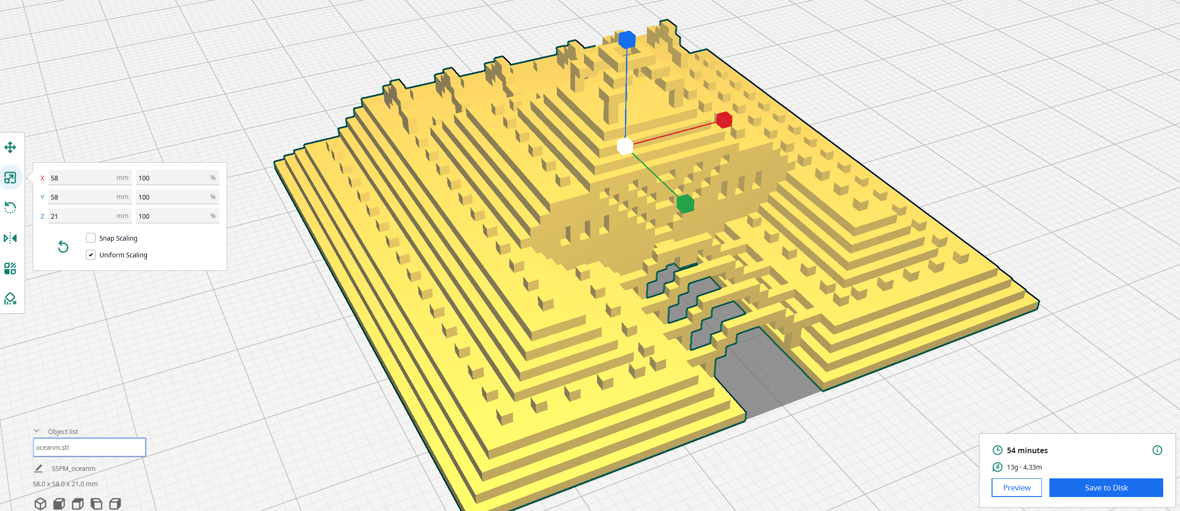This screenshot has width=1180, height=511.
Task: Open Per Model Settings tool
Action: (x=10, y=269)
